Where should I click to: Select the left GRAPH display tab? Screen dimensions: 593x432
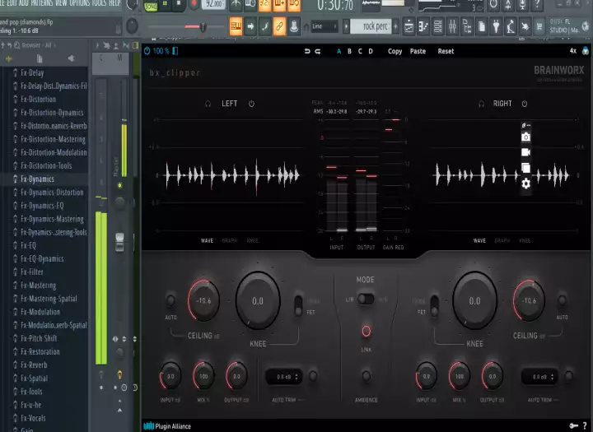click(x=230, y=241)
